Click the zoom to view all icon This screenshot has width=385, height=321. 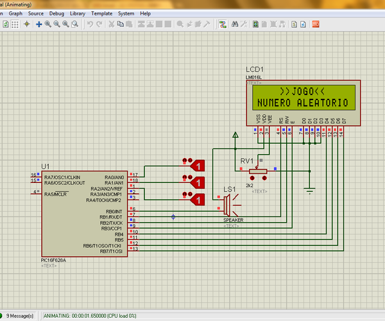click(65, 24)
